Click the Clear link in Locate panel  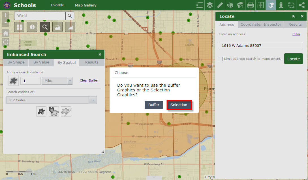[296, 34]
